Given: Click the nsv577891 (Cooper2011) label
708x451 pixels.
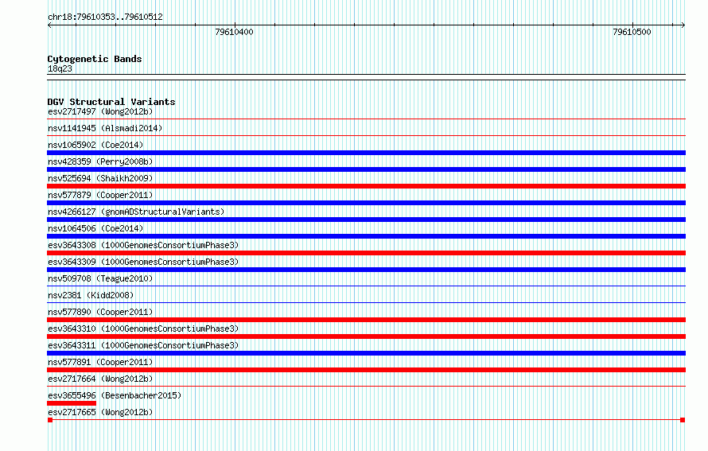Looking at the screenshot, I should pos(100,362).
